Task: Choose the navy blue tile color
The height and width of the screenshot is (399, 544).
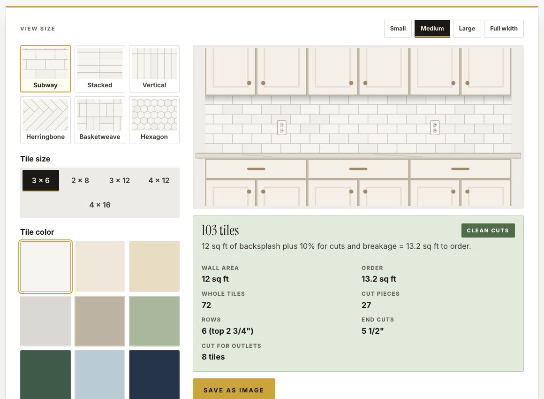Action: coord(154,375)
